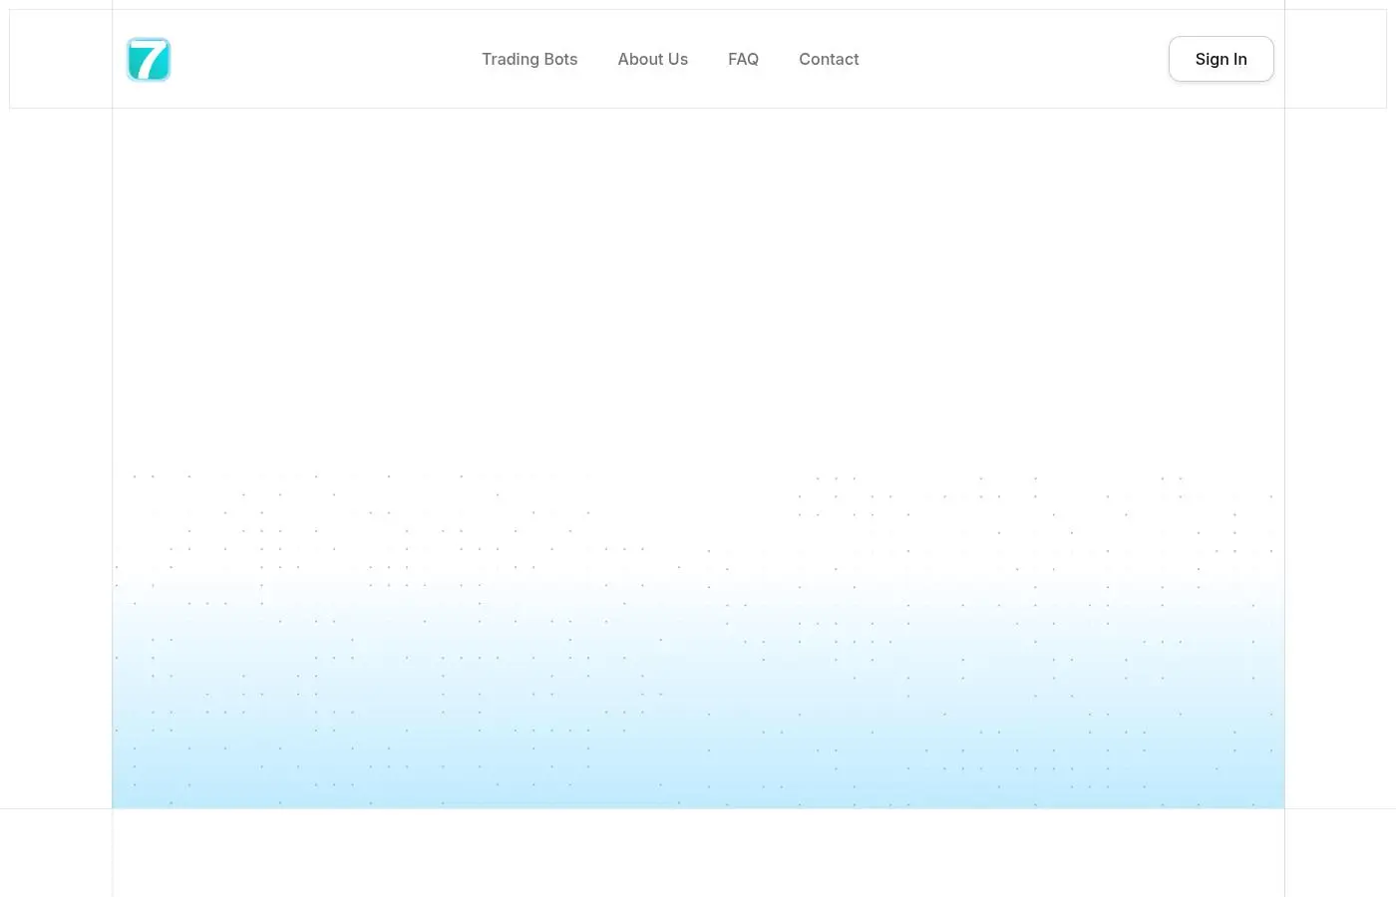Go to the About Us section
The height and width of the screenshot is (897, 1396).
pyautogui.click(x=652, y=59)
